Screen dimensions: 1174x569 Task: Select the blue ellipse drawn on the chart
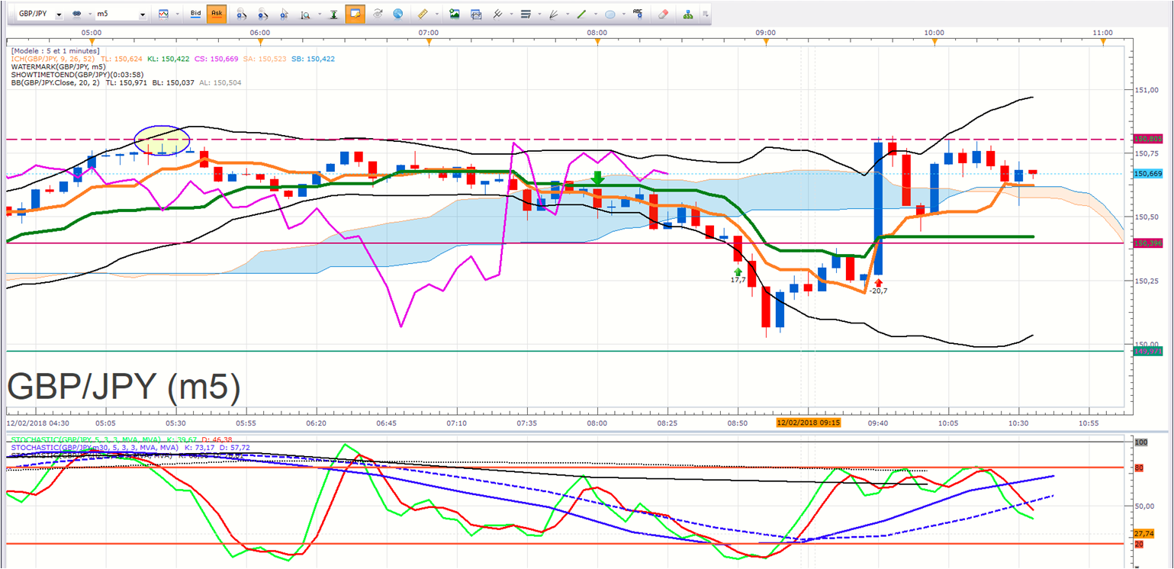pyautogui.click(x=162, y=140)
